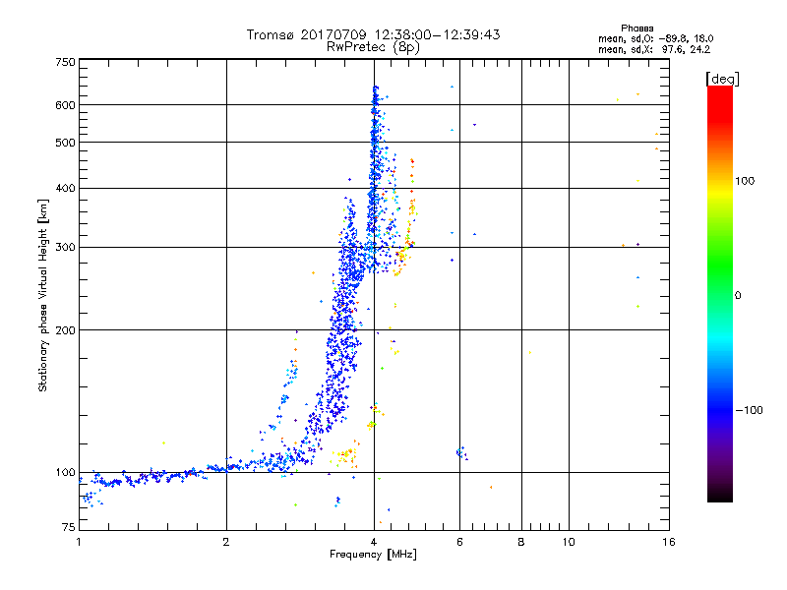Viewport: 787px width, 590px height.
Task: Click the x-axis tick label '2'
Action: [x=226, y=542]
